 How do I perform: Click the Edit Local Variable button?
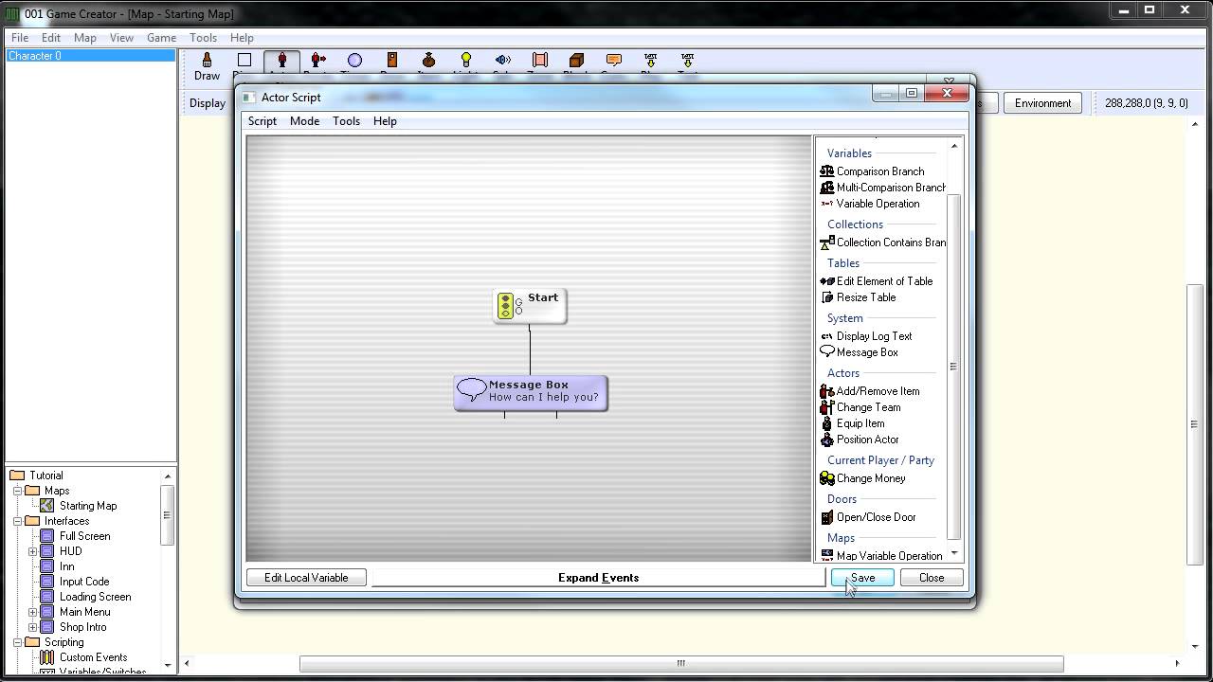[306, 578]
